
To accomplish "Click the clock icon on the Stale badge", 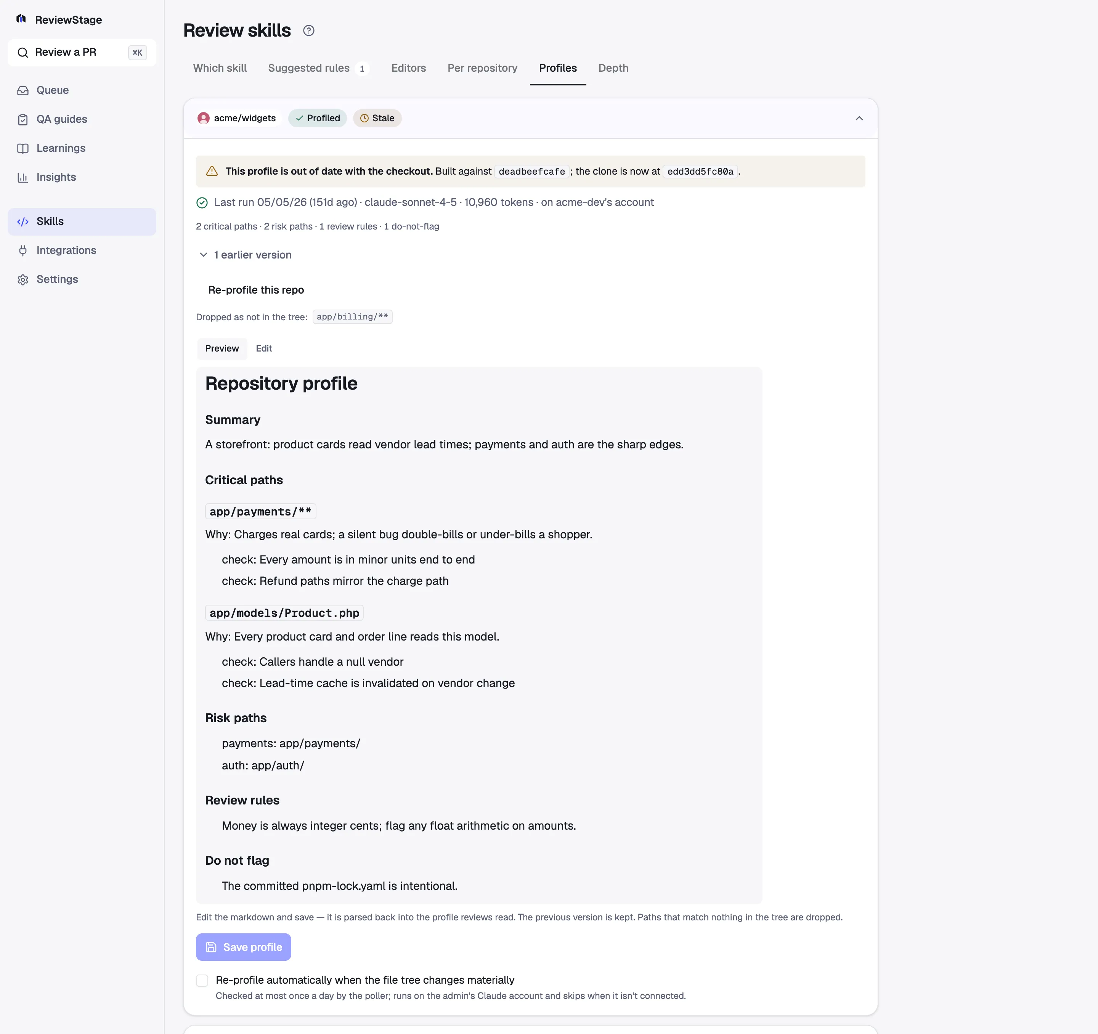I will pyautogui.click(x=364, y=118).
